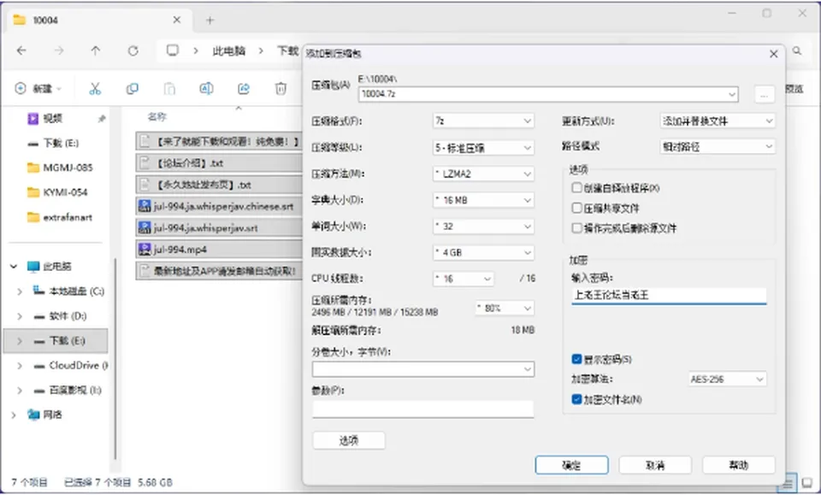Open the dictionary size 16 MB dropdown
The width and height of the screenshot is (821, 495).
[x=483, y=200]
